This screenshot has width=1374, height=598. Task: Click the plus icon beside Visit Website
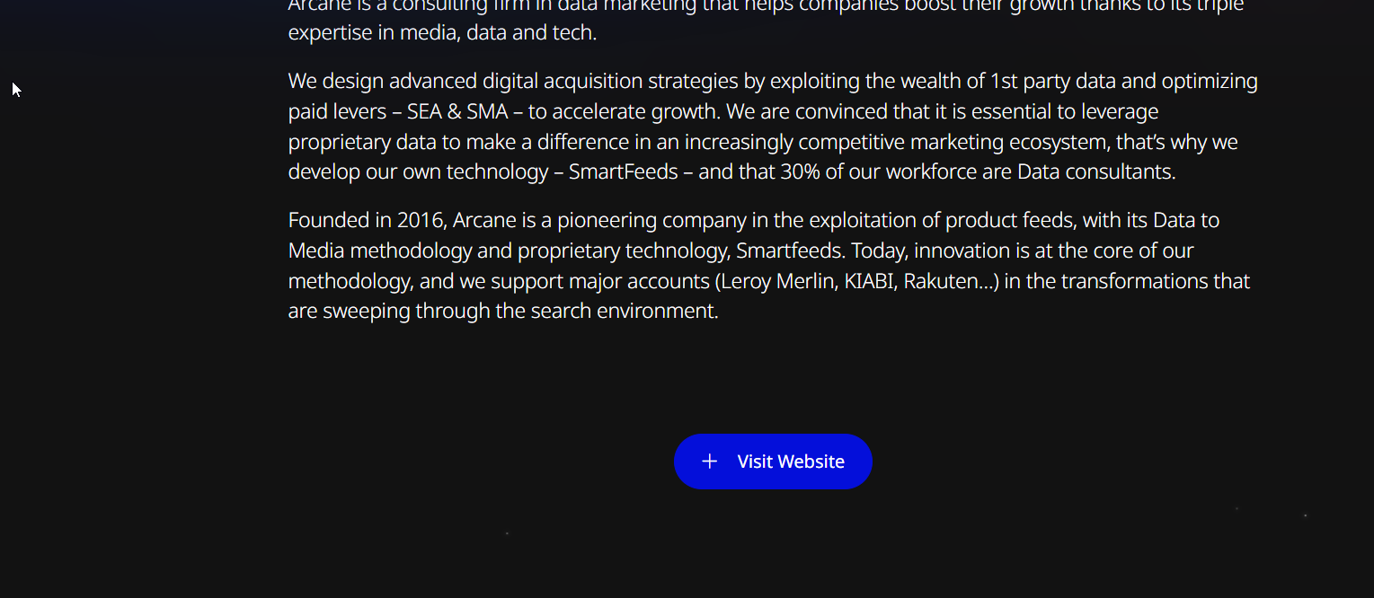coord(709,462)
